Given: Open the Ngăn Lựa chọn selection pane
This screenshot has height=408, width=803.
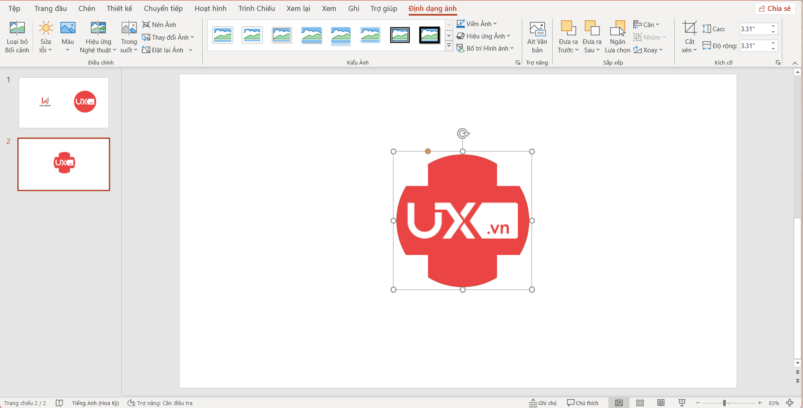Looking at the screenshot, I should pos(617,36).
